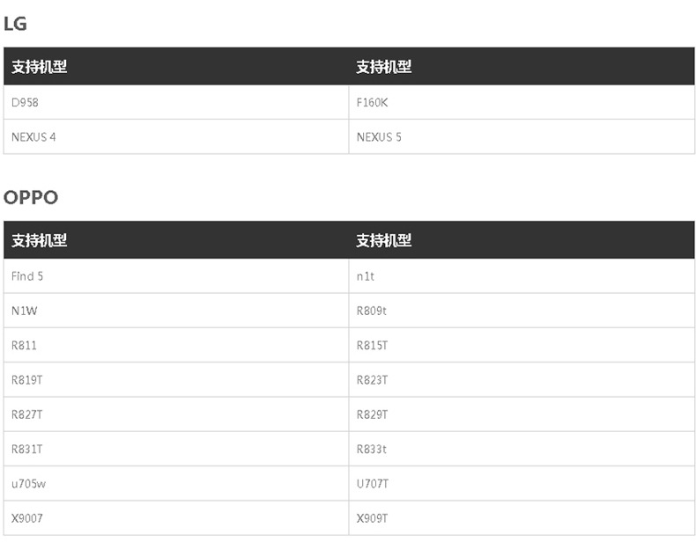Select the F160K model cell
Image resolution: width=696 pixels, height=557 pixels.
pos(372,103)
